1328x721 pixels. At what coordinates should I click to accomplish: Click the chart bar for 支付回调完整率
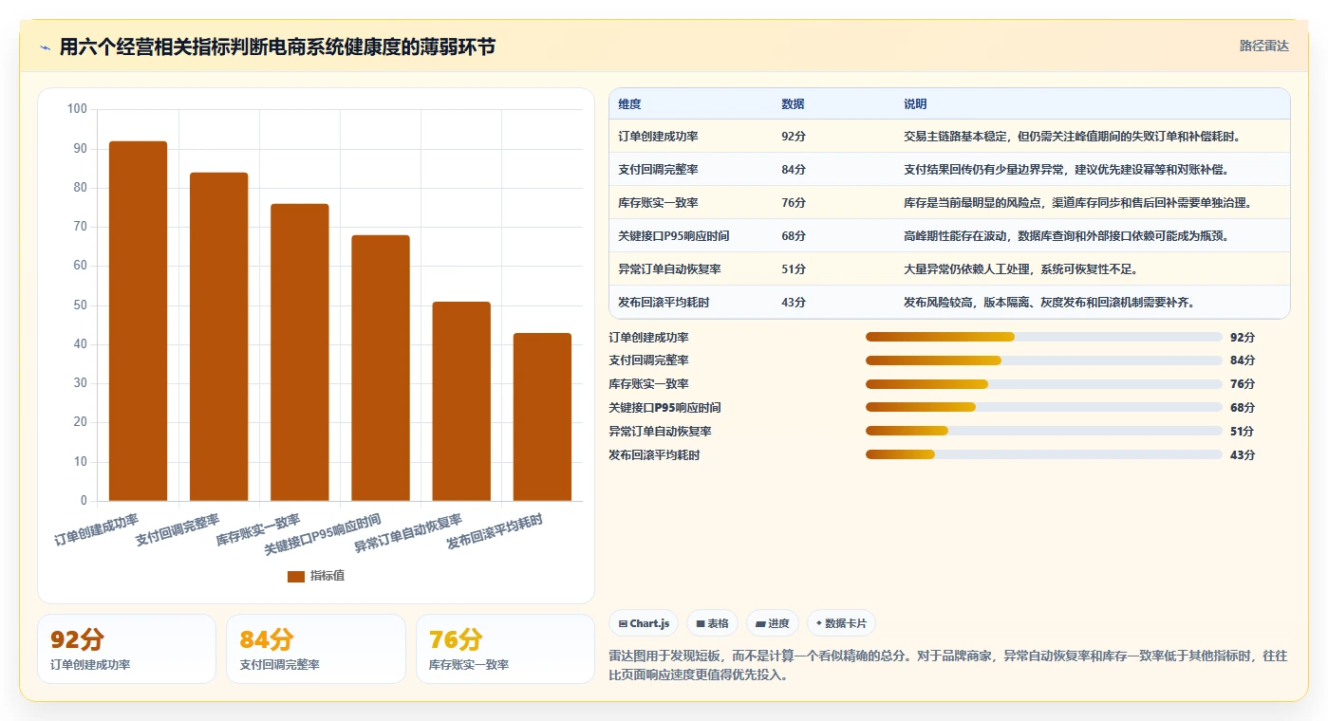[218, 337]
